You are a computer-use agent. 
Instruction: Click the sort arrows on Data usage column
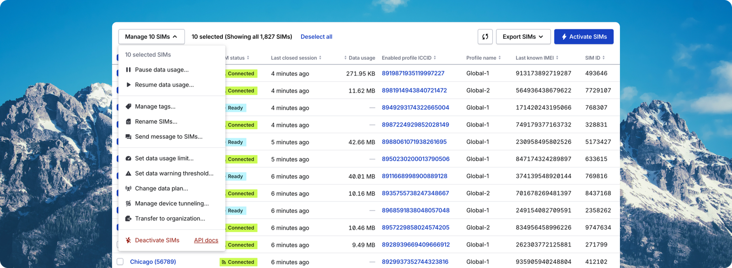(345, 58)
